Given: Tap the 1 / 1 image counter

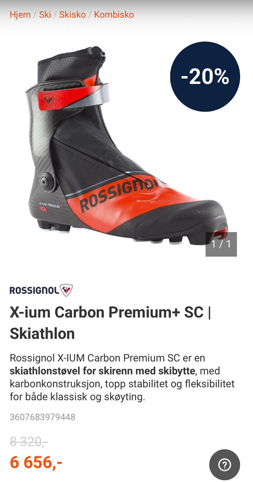Looking at the screenshot, I should (x=221, y=244).
